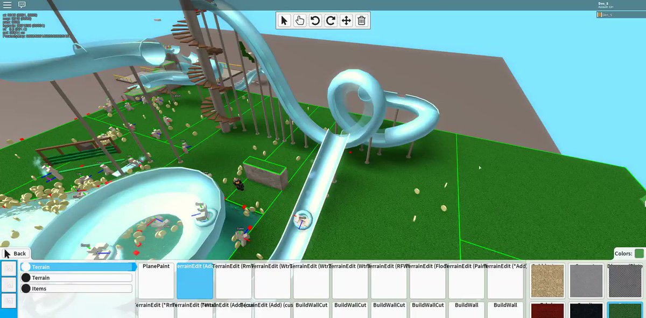Select the gray concrete material swatch
646x318 pixels.
(x=586, y=281)
